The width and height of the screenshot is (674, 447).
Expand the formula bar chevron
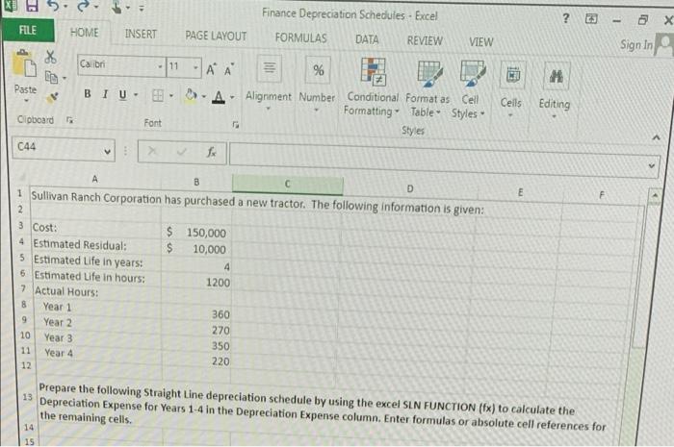[x=652, y=165]
